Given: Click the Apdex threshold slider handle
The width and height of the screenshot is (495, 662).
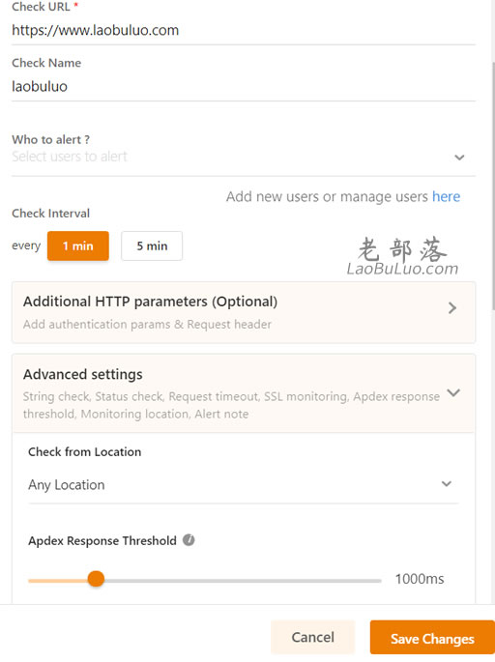Looking at the screenshot, I should 96,579.
